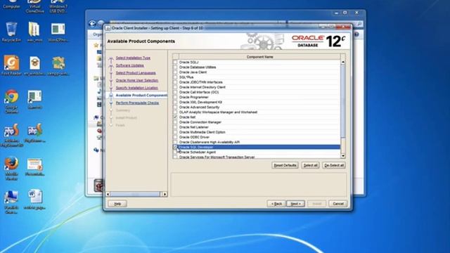Viewport: 450px width, 253px height.
Task: Go to Select Installation Type step
Action: tap(133, 58)
